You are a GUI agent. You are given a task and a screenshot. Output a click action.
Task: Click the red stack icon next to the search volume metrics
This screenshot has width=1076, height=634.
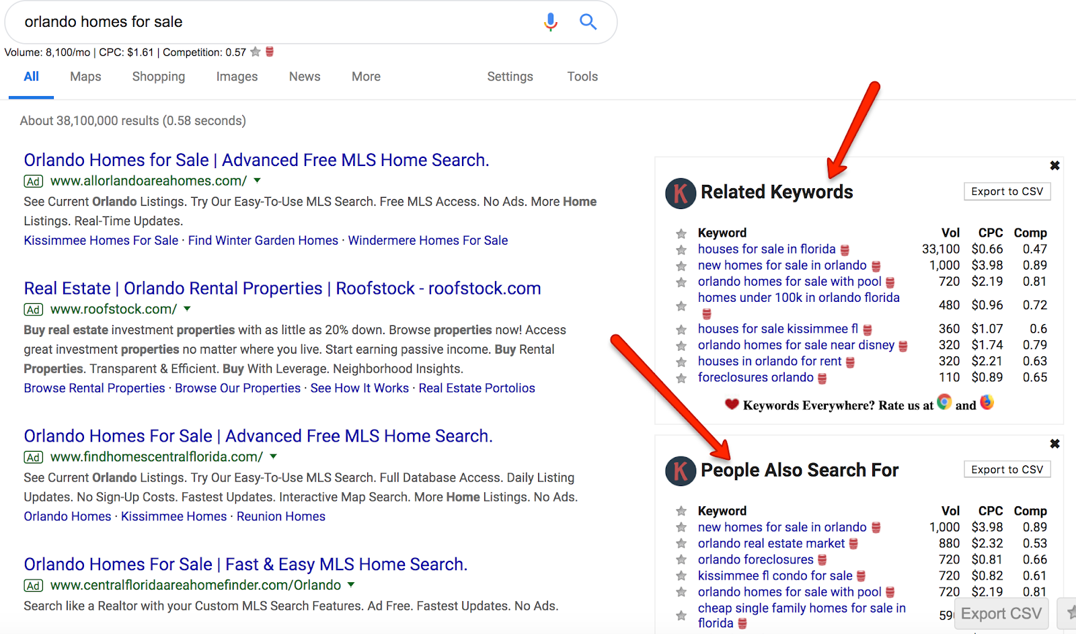click(x=268, y=52)
